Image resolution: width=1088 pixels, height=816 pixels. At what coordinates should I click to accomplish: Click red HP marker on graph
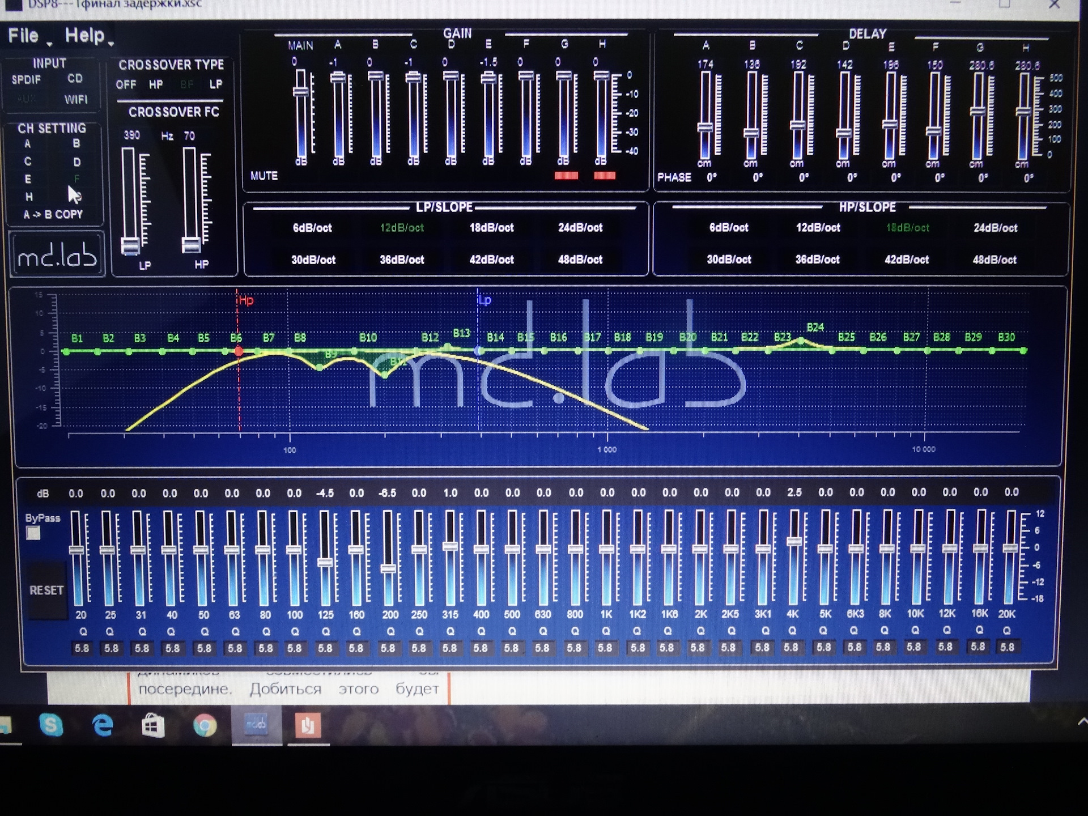point(239,352)
